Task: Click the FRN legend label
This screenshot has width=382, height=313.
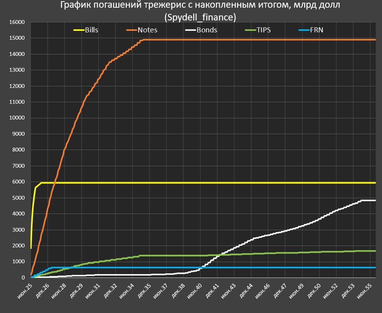Action: pos(316,30)
